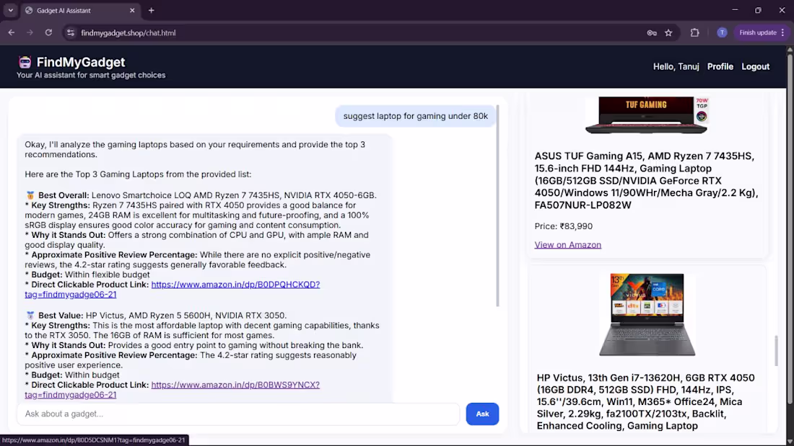794x446 pixels.
Task: Open Chrome three-dot menu
Action: click(x=783, y=33)
